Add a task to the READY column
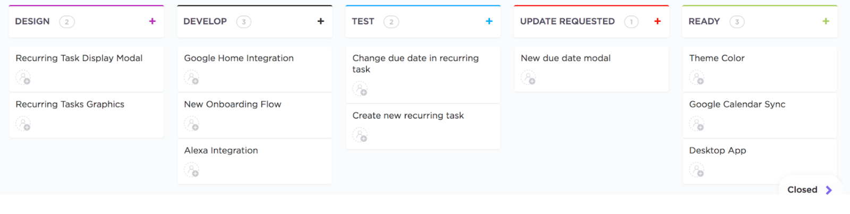 [x=826, y=21]
